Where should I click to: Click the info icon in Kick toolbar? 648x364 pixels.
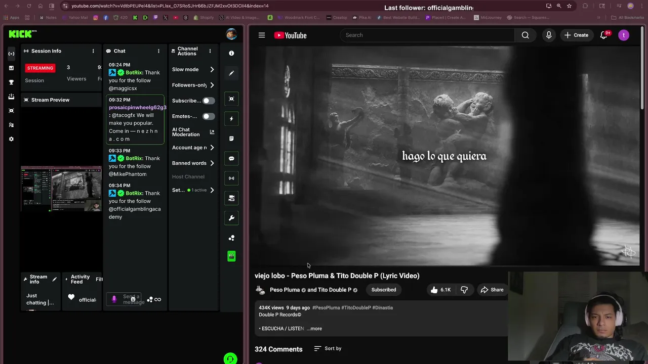231,53
